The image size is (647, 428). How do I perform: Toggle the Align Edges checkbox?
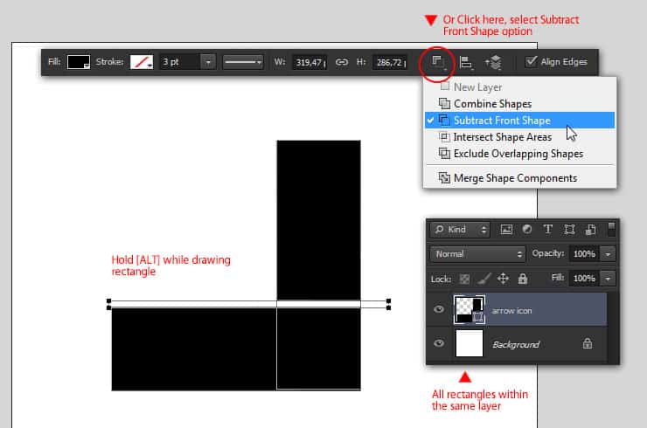coord(531,62)
